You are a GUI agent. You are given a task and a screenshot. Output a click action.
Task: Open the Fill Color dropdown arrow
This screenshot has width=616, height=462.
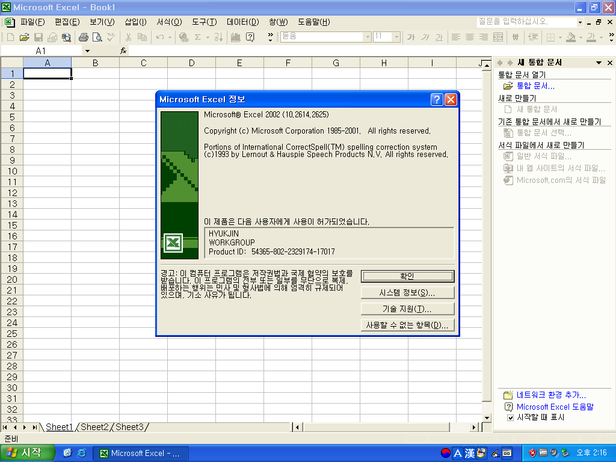pyautogui.click(x=581, y=38)
